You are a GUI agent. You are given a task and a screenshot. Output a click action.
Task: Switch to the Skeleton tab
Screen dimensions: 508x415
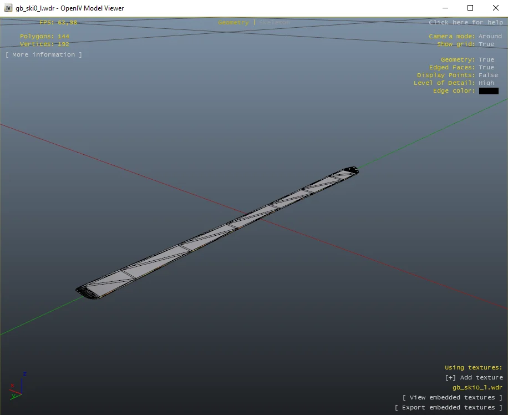[274, 23]
